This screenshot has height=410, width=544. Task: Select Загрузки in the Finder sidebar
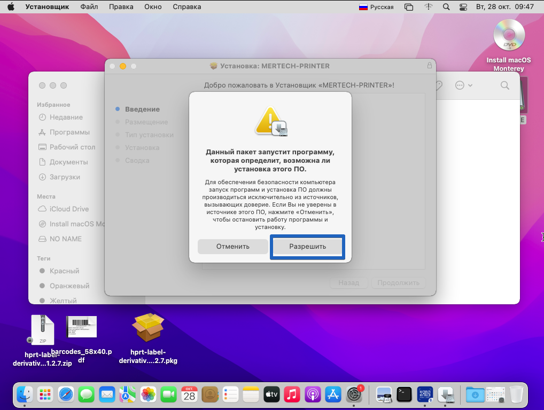pyautogui.click(x=65, y=177)
